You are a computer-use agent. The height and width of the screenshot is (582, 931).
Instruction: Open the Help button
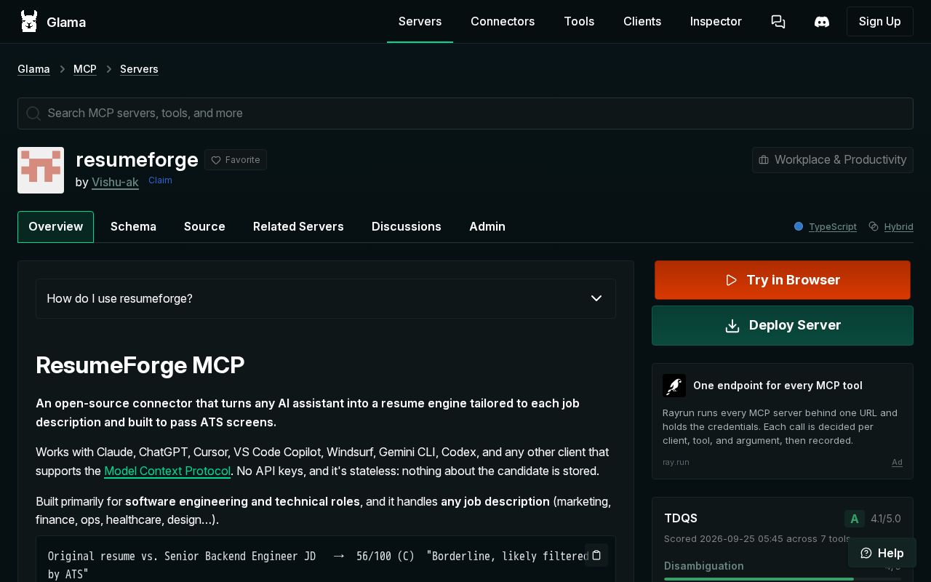882,553
